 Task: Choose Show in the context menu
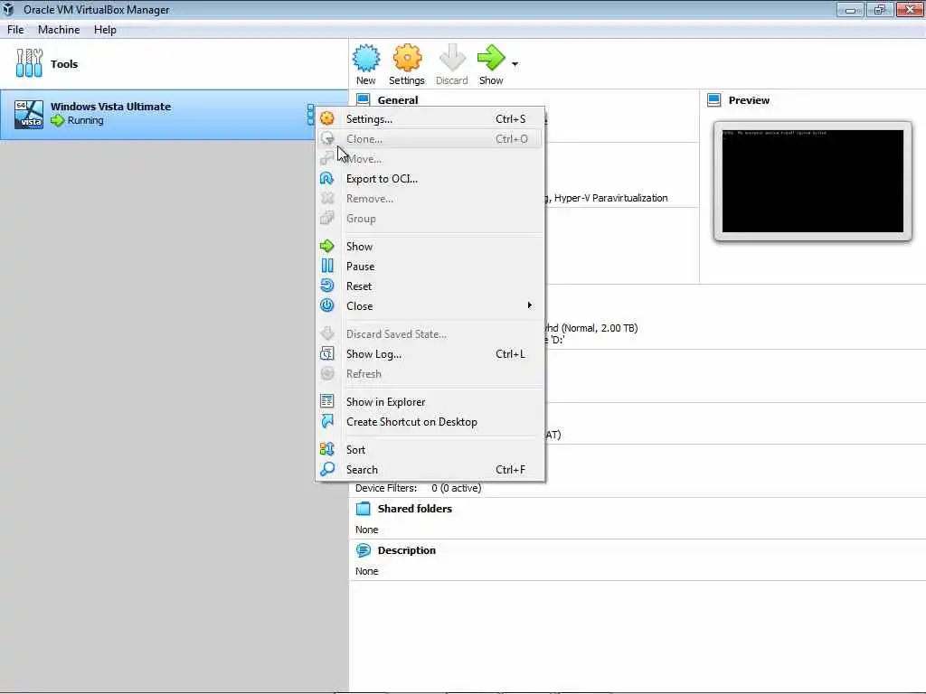click(430, 247)
